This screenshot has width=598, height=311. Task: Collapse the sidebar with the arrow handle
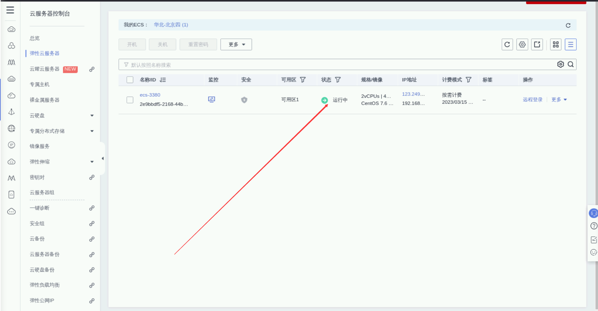tap(102, 158)
